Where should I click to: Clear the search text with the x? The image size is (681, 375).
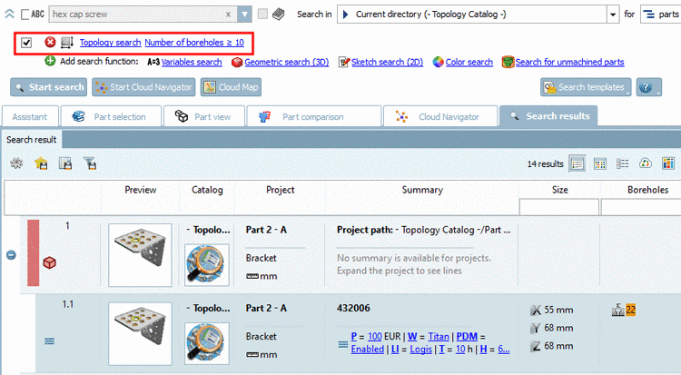(x=228, y=15)
